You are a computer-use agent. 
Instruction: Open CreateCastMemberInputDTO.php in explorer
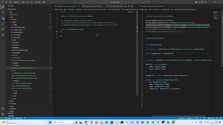pos(25,76)
